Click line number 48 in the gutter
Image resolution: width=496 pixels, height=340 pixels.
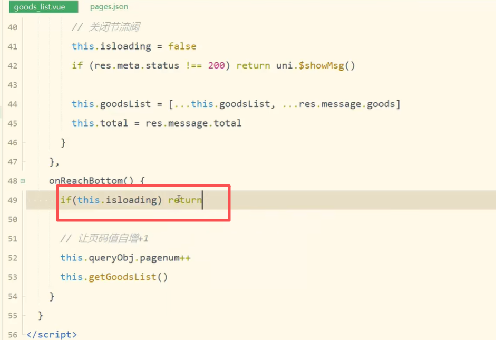coord(13,181)
